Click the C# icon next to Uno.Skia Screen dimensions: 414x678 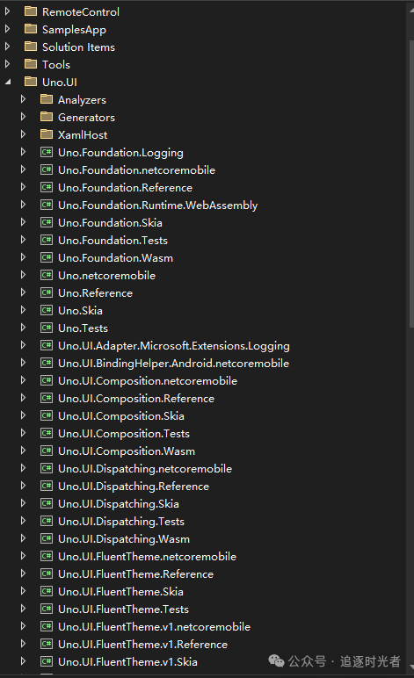(47, 311)
